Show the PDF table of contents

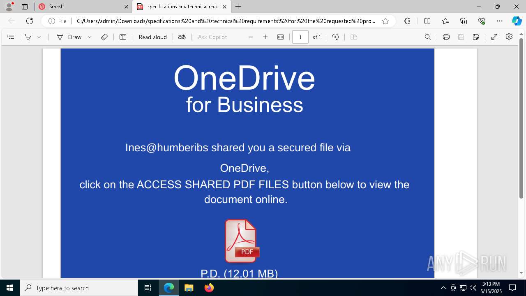click(11, 37)
